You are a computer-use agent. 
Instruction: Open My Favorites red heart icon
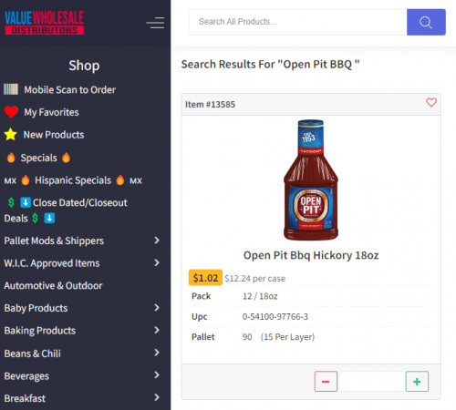(11, 112)
